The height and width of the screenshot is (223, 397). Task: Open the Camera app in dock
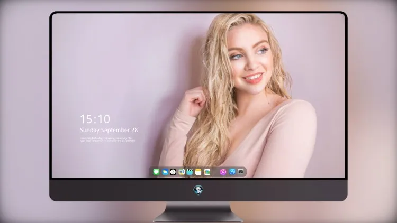tap(241, 172)
